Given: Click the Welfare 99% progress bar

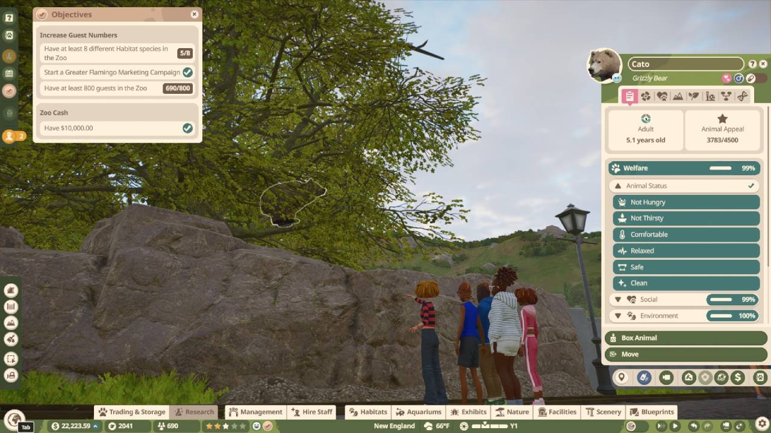Looking at the screenshot, I should coord(720,168).
